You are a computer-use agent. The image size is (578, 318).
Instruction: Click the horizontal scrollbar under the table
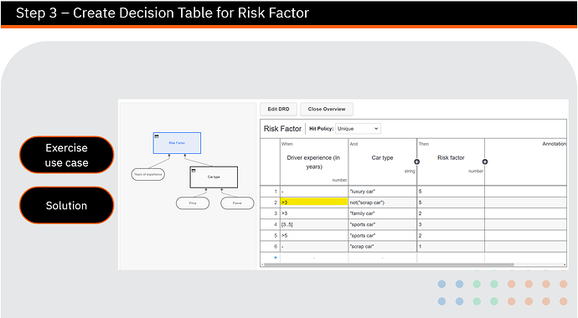click(x=389, y=264)
